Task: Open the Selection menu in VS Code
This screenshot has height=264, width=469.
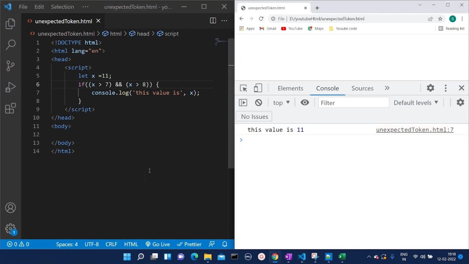Action: pos(62,7)
